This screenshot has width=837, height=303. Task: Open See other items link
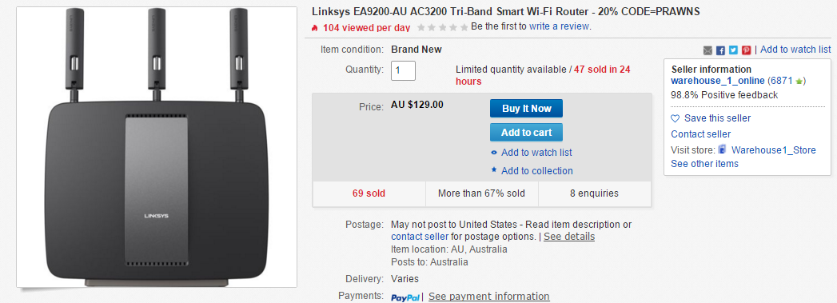(x=704, y=164)
